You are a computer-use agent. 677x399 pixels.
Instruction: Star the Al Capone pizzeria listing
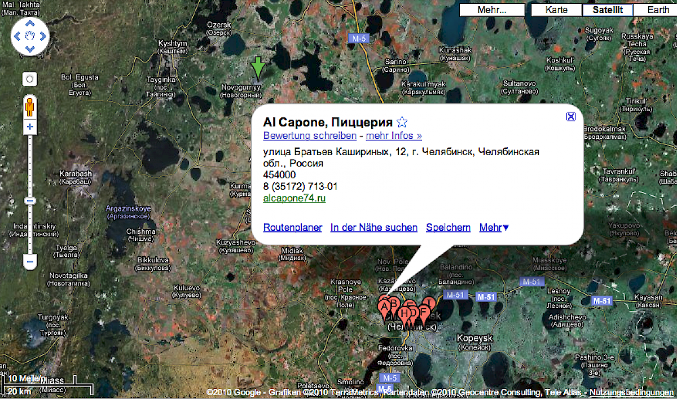coord(402,122)
